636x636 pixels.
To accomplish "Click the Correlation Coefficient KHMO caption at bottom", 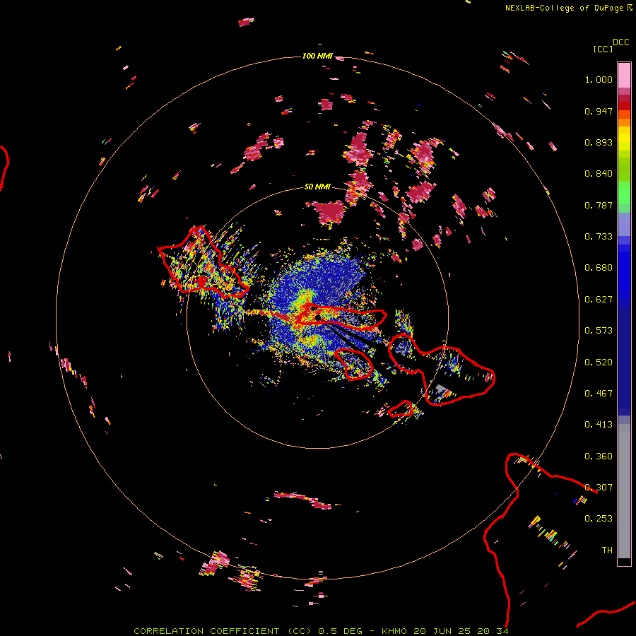I will (x=321, y=631).
